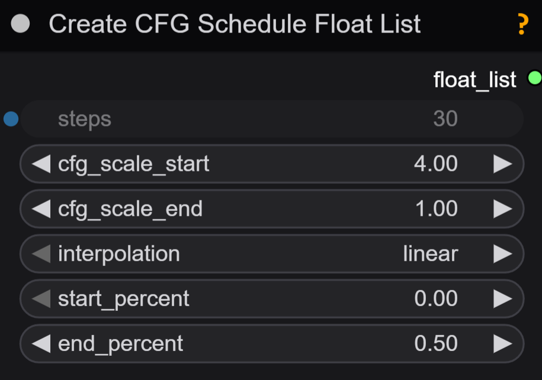Increase end_percent with the right arrow
The width and height of the screenshot is (542, 380).
click(x=502, y=343)
